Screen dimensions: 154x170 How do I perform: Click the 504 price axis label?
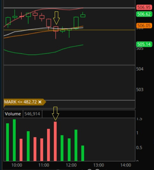pos(140,69)
